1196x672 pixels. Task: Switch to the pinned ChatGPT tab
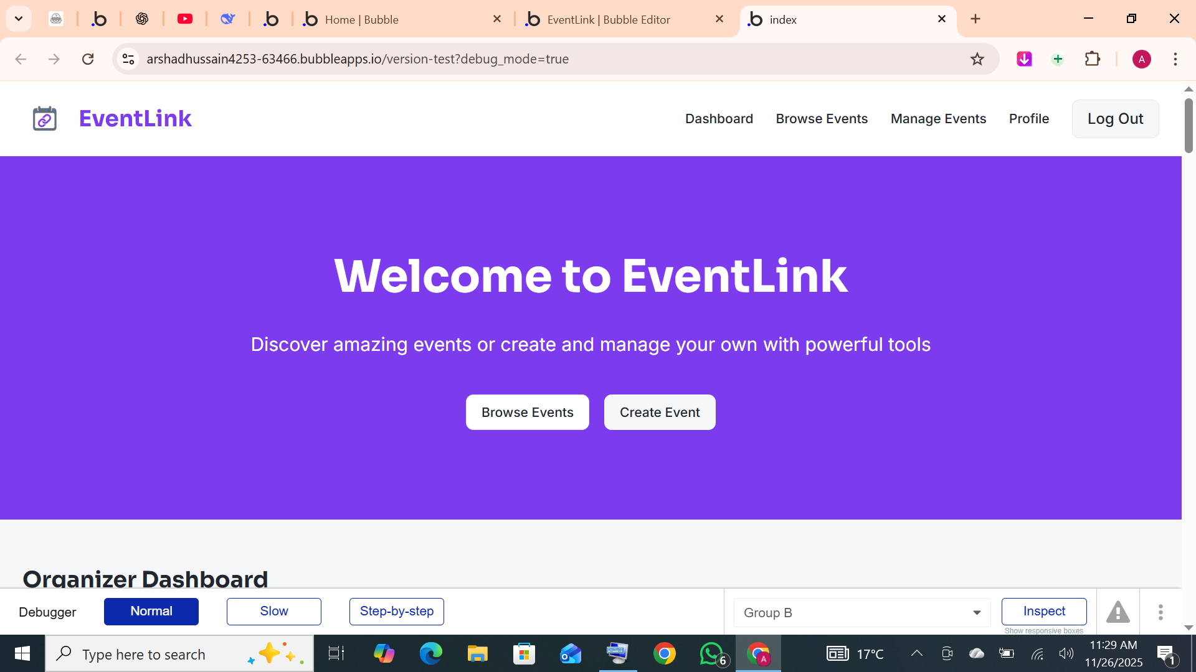pos(142,19)
